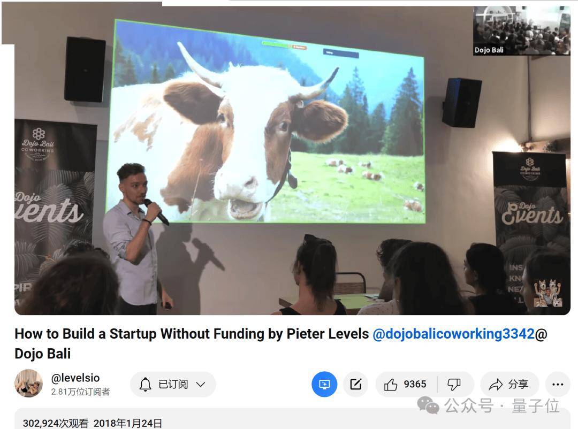The height and width of the screenshot is (429, 578).
Task: Click the 分享 share label
Action: (x=518, y=385)
